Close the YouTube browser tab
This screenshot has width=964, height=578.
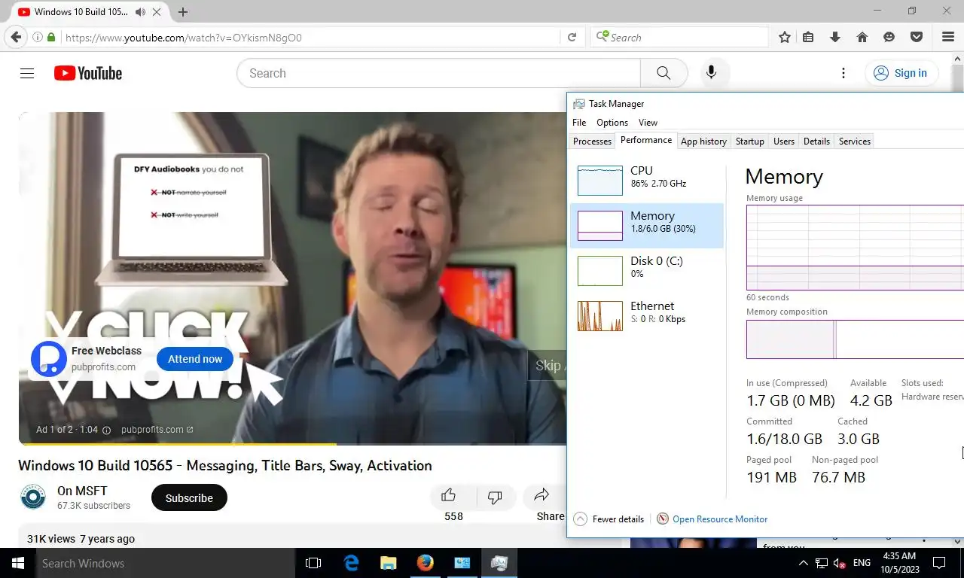pos(157,12)
